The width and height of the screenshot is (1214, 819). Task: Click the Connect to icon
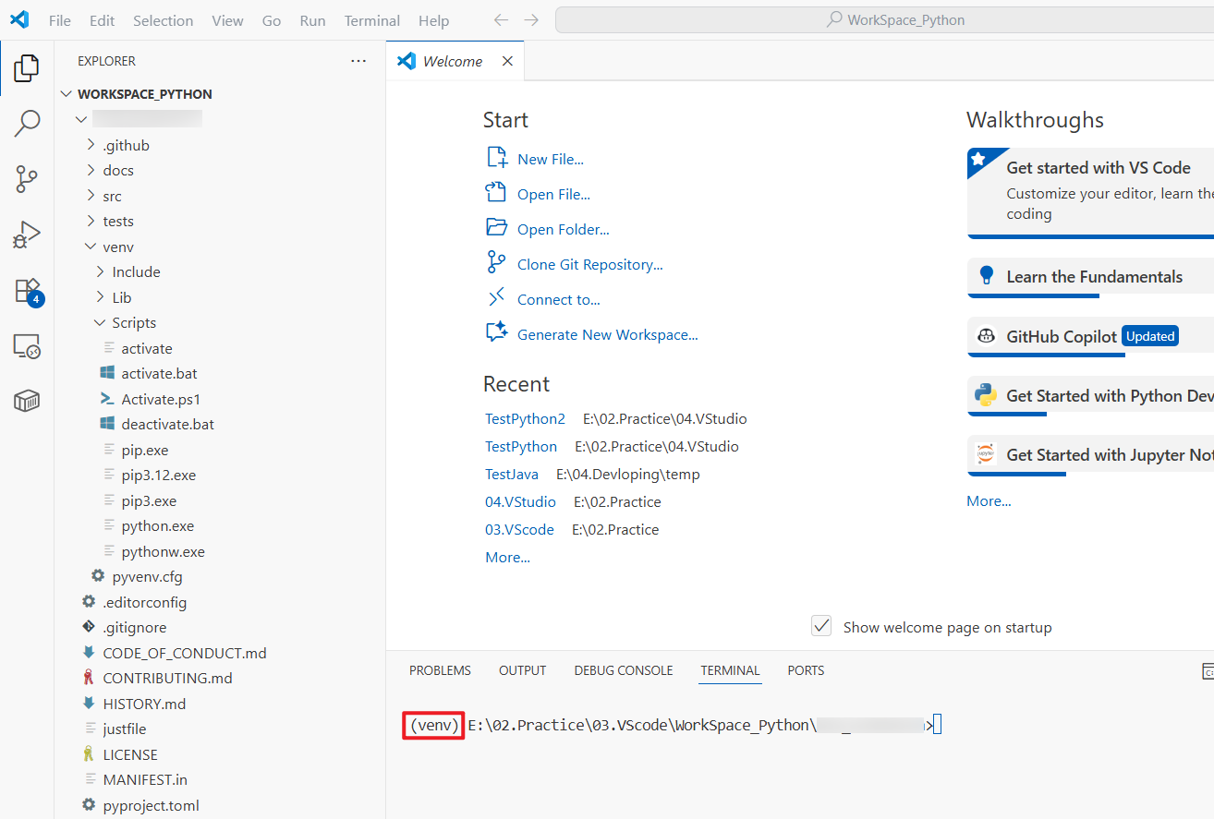497,298
